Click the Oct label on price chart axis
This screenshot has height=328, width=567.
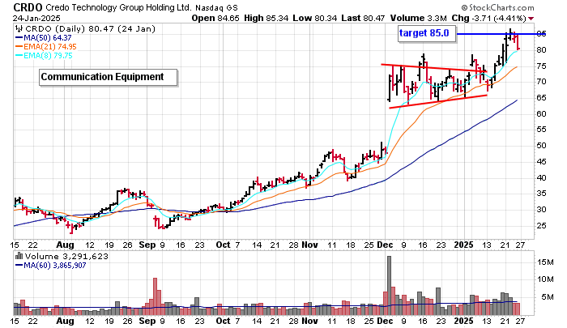click(x=223, y=245)
